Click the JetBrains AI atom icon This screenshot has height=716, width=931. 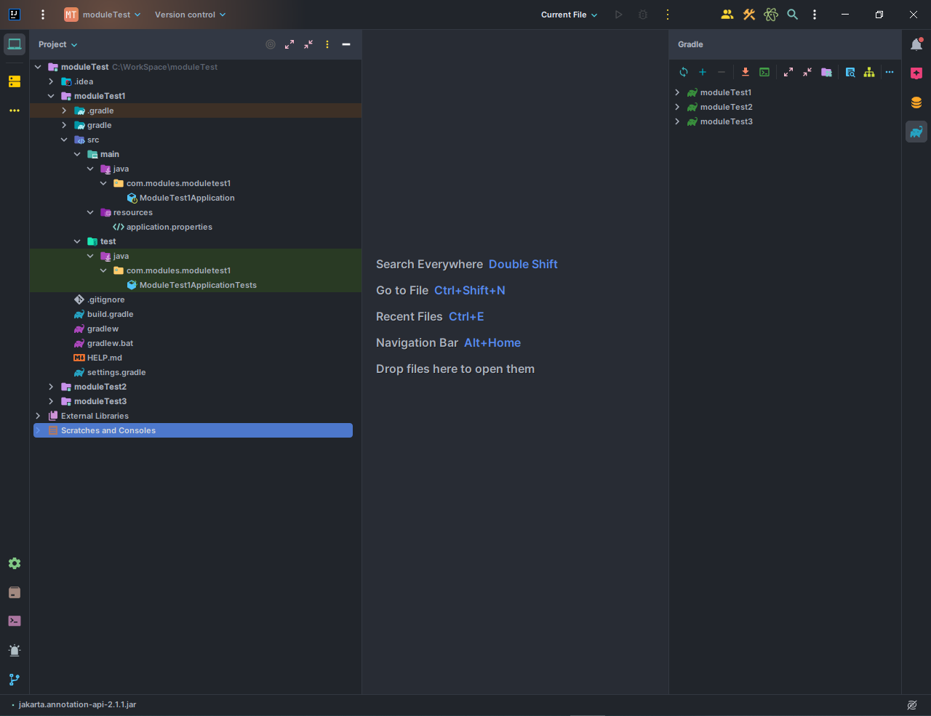pyautogui.click(x=771, y=15)
